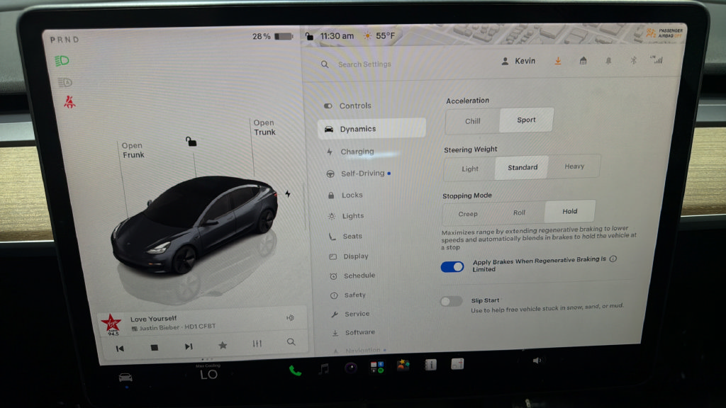Tap the 28% battery indicator
The width and height of the screenshot is (726, 408).
point(272,36)
